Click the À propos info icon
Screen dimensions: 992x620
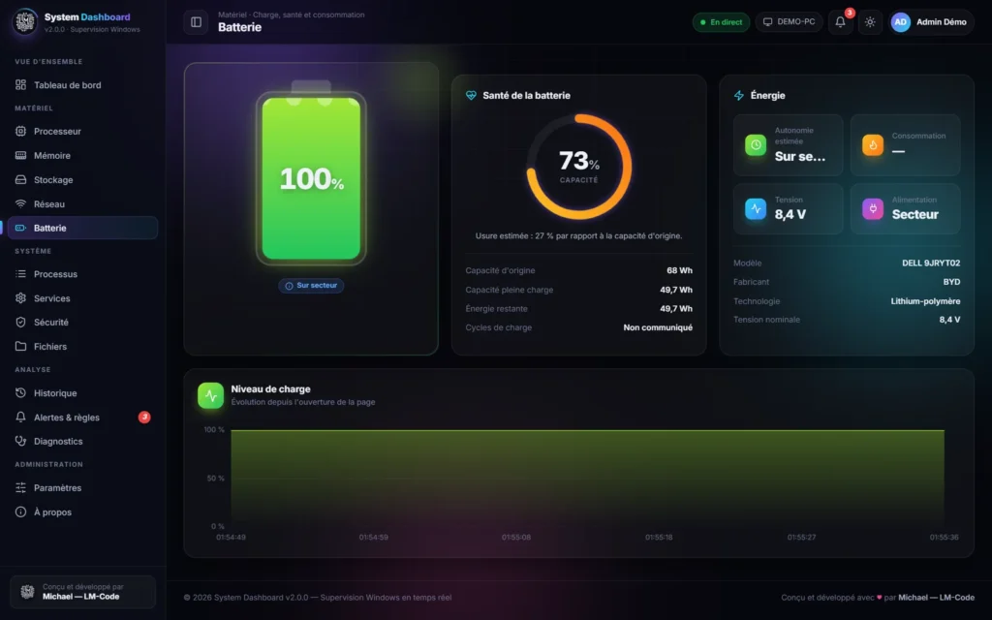pyautogui.click(x=21, y=511)
